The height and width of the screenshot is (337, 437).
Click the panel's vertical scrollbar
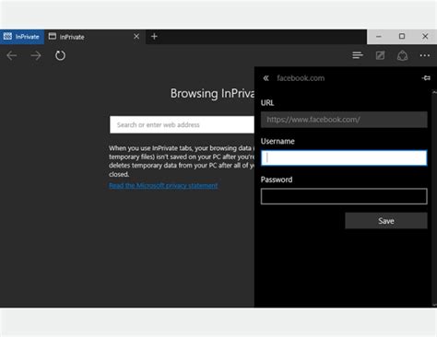coord(434,198)
